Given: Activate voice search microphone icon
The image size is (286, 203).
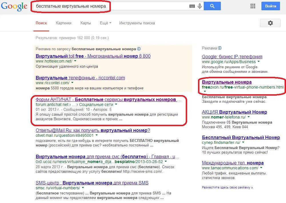Looking at the screenshot, I should (x=200, y=6).
